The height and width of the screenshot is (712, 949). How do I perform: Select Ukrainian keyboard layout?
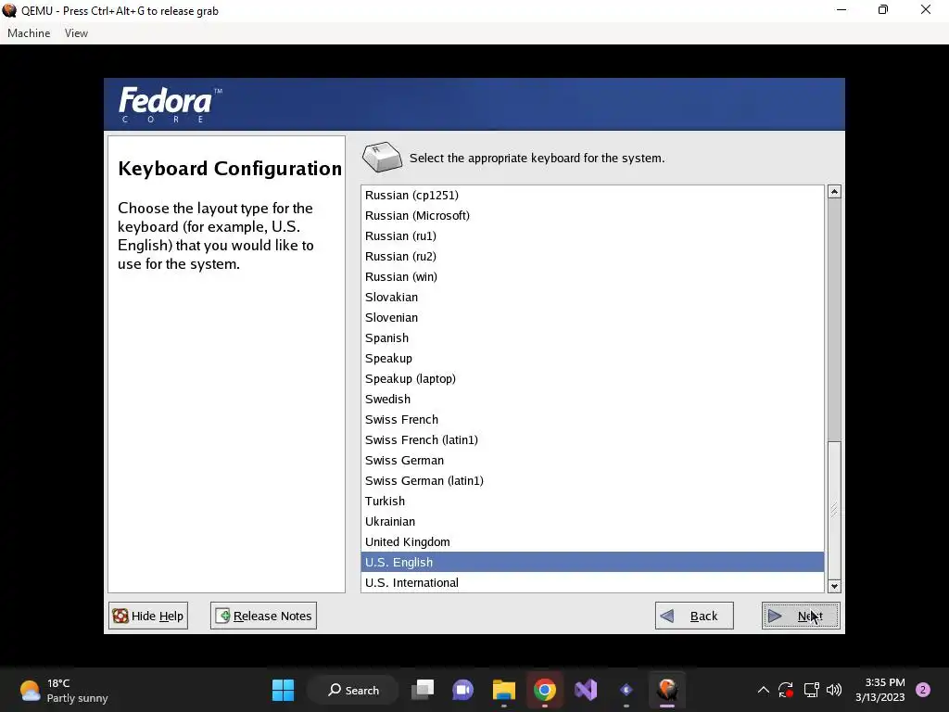pyautogui.click(x=592, y=521)
